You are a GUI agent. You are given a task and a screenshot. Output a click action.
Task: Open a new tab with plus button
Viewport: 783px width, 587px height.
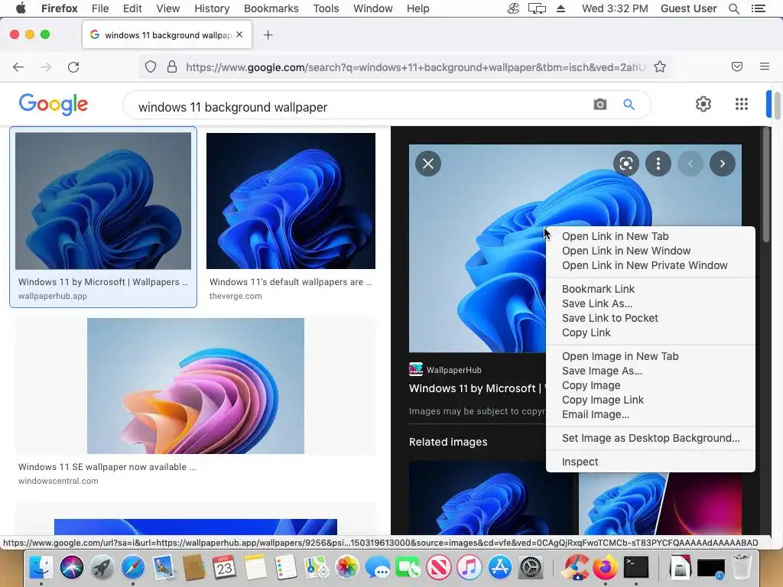pos(268,35)
